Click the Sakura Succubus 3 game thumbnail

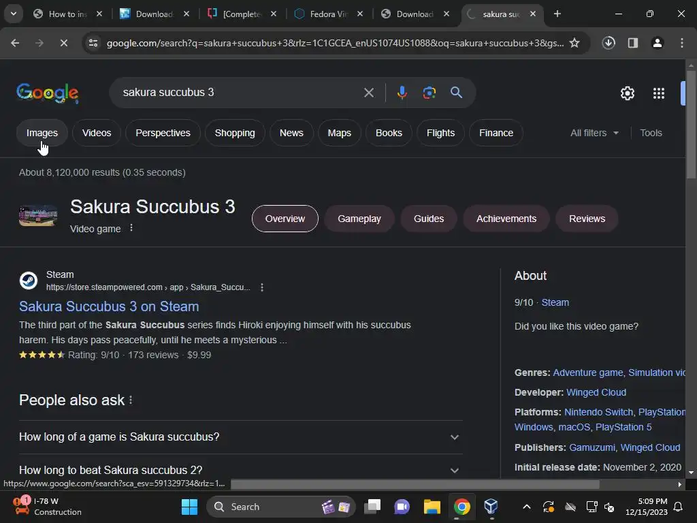coord(38,215)
